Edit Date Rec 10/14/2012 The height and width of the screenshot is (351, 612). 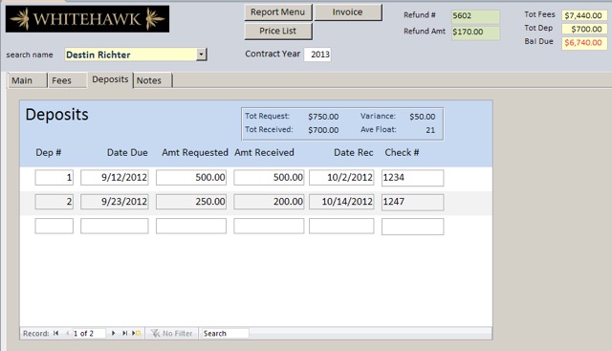341,202
